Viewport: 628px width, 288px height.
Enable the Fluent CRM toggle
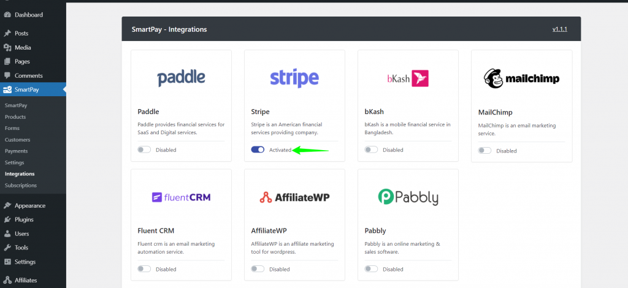coord(144,269)
